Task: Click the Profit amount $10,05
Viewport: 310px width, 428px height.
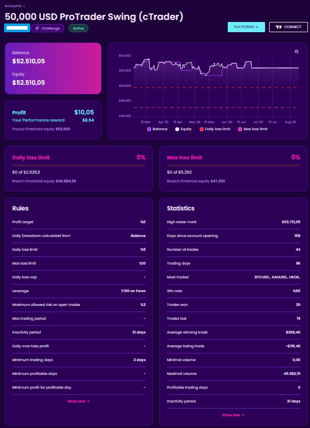Action: (84, 112)
